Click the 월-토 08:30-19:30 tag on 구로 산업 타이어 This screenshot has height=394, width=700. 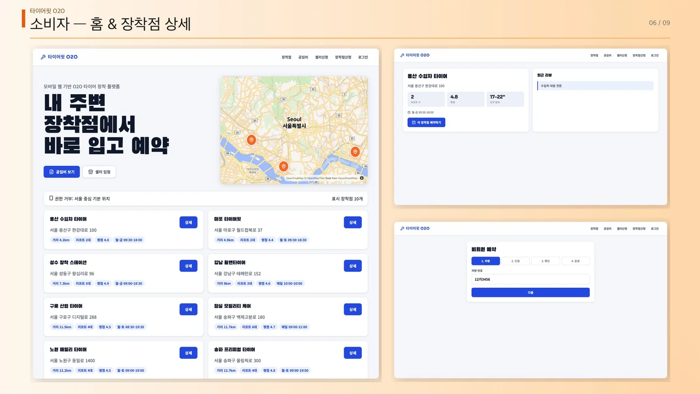tap(130, 327)
